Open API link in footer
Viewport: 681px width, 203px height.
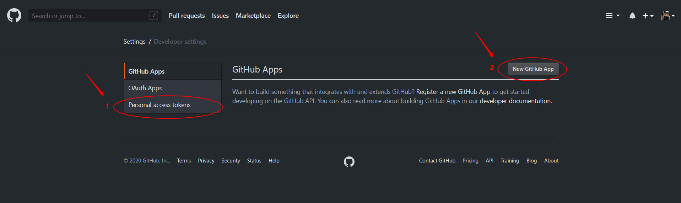490,161
